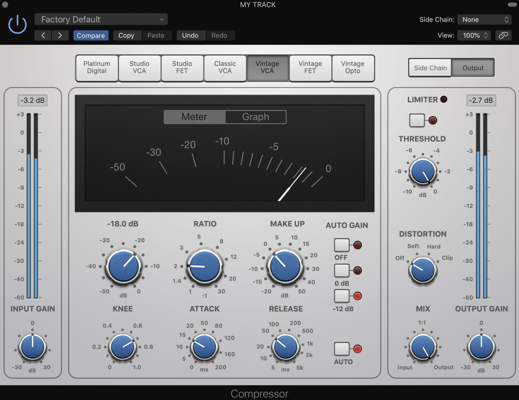Image resolution: width=519 pixels, height=400 pixels.
Task: Select the Classic VCA circuit
Action: coord(225,68)
